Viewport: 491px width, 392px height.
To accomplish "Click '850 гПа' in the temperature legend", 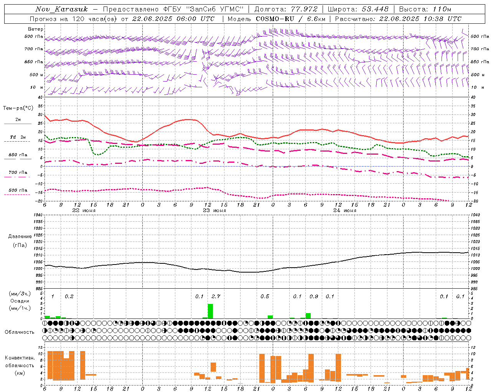I will click(18, 155).
